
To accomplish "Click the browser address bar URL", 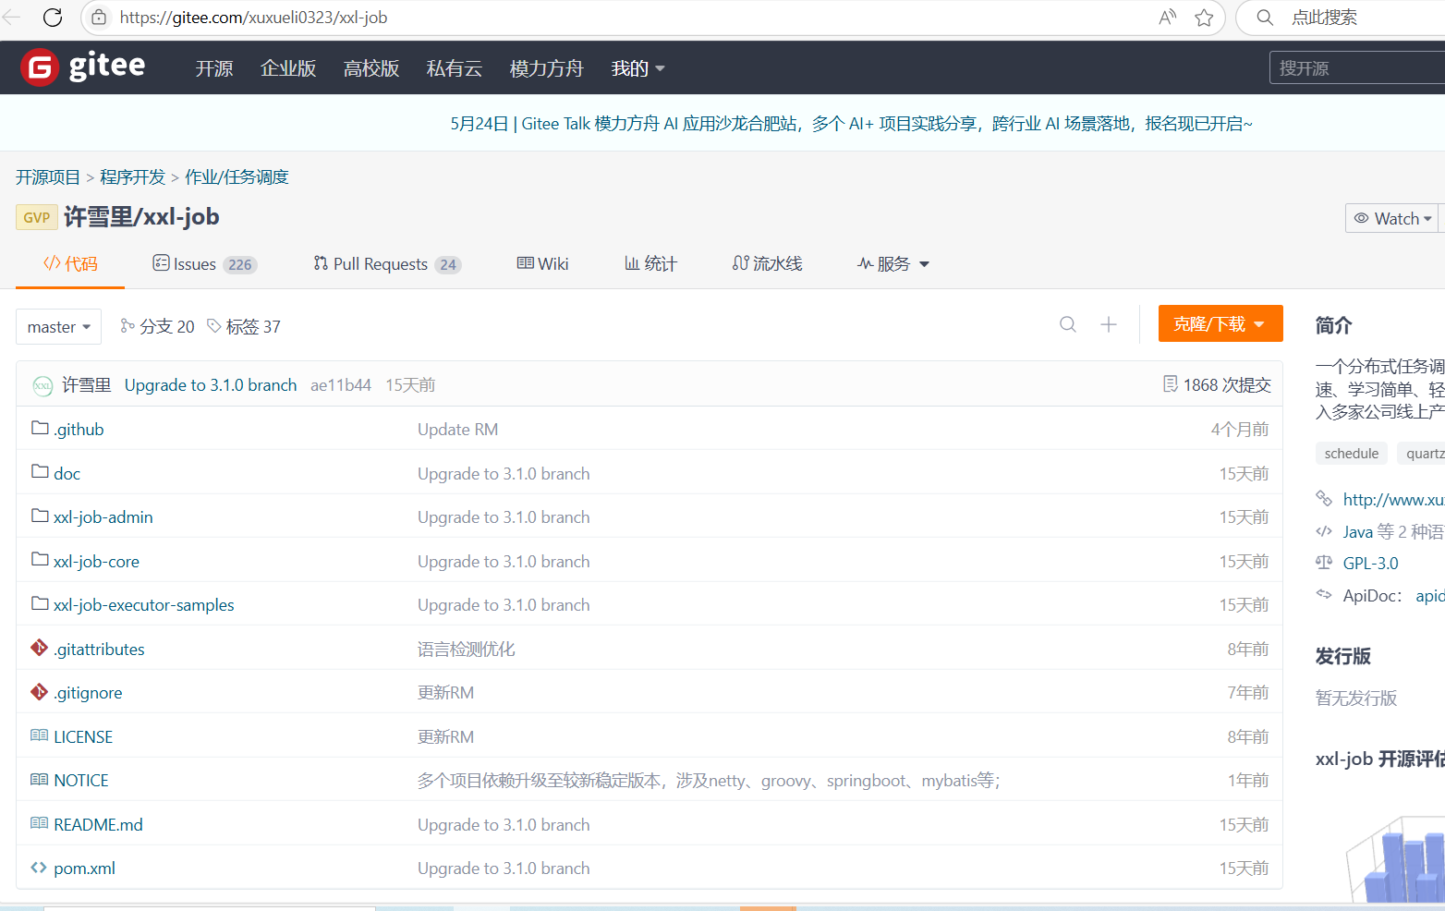I will (253, 18).
